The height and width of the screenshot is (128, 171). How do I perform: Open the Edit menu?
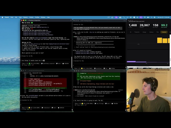tap(16, 17)
